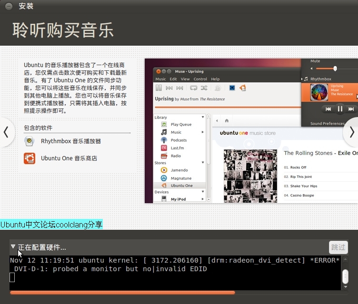Click the ubuntu one music store logo
The height and width of the screenshot is (304, 358).
point(248,133)
